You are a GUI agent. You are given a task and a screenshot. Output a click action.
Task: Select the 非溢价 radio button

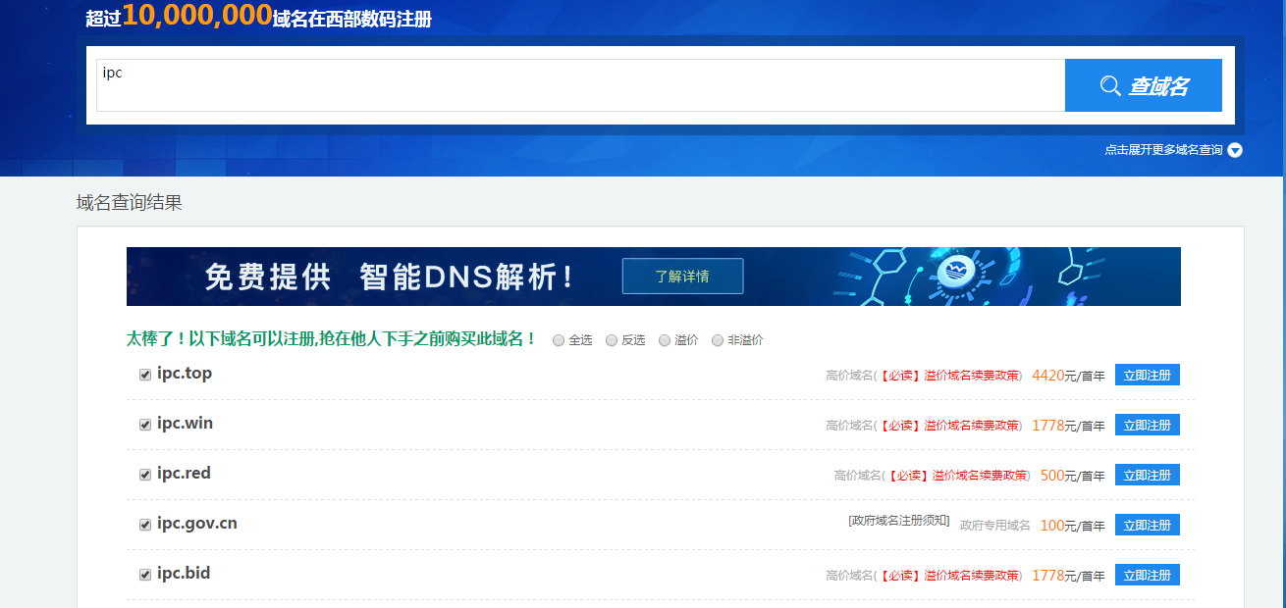(718, 340)
